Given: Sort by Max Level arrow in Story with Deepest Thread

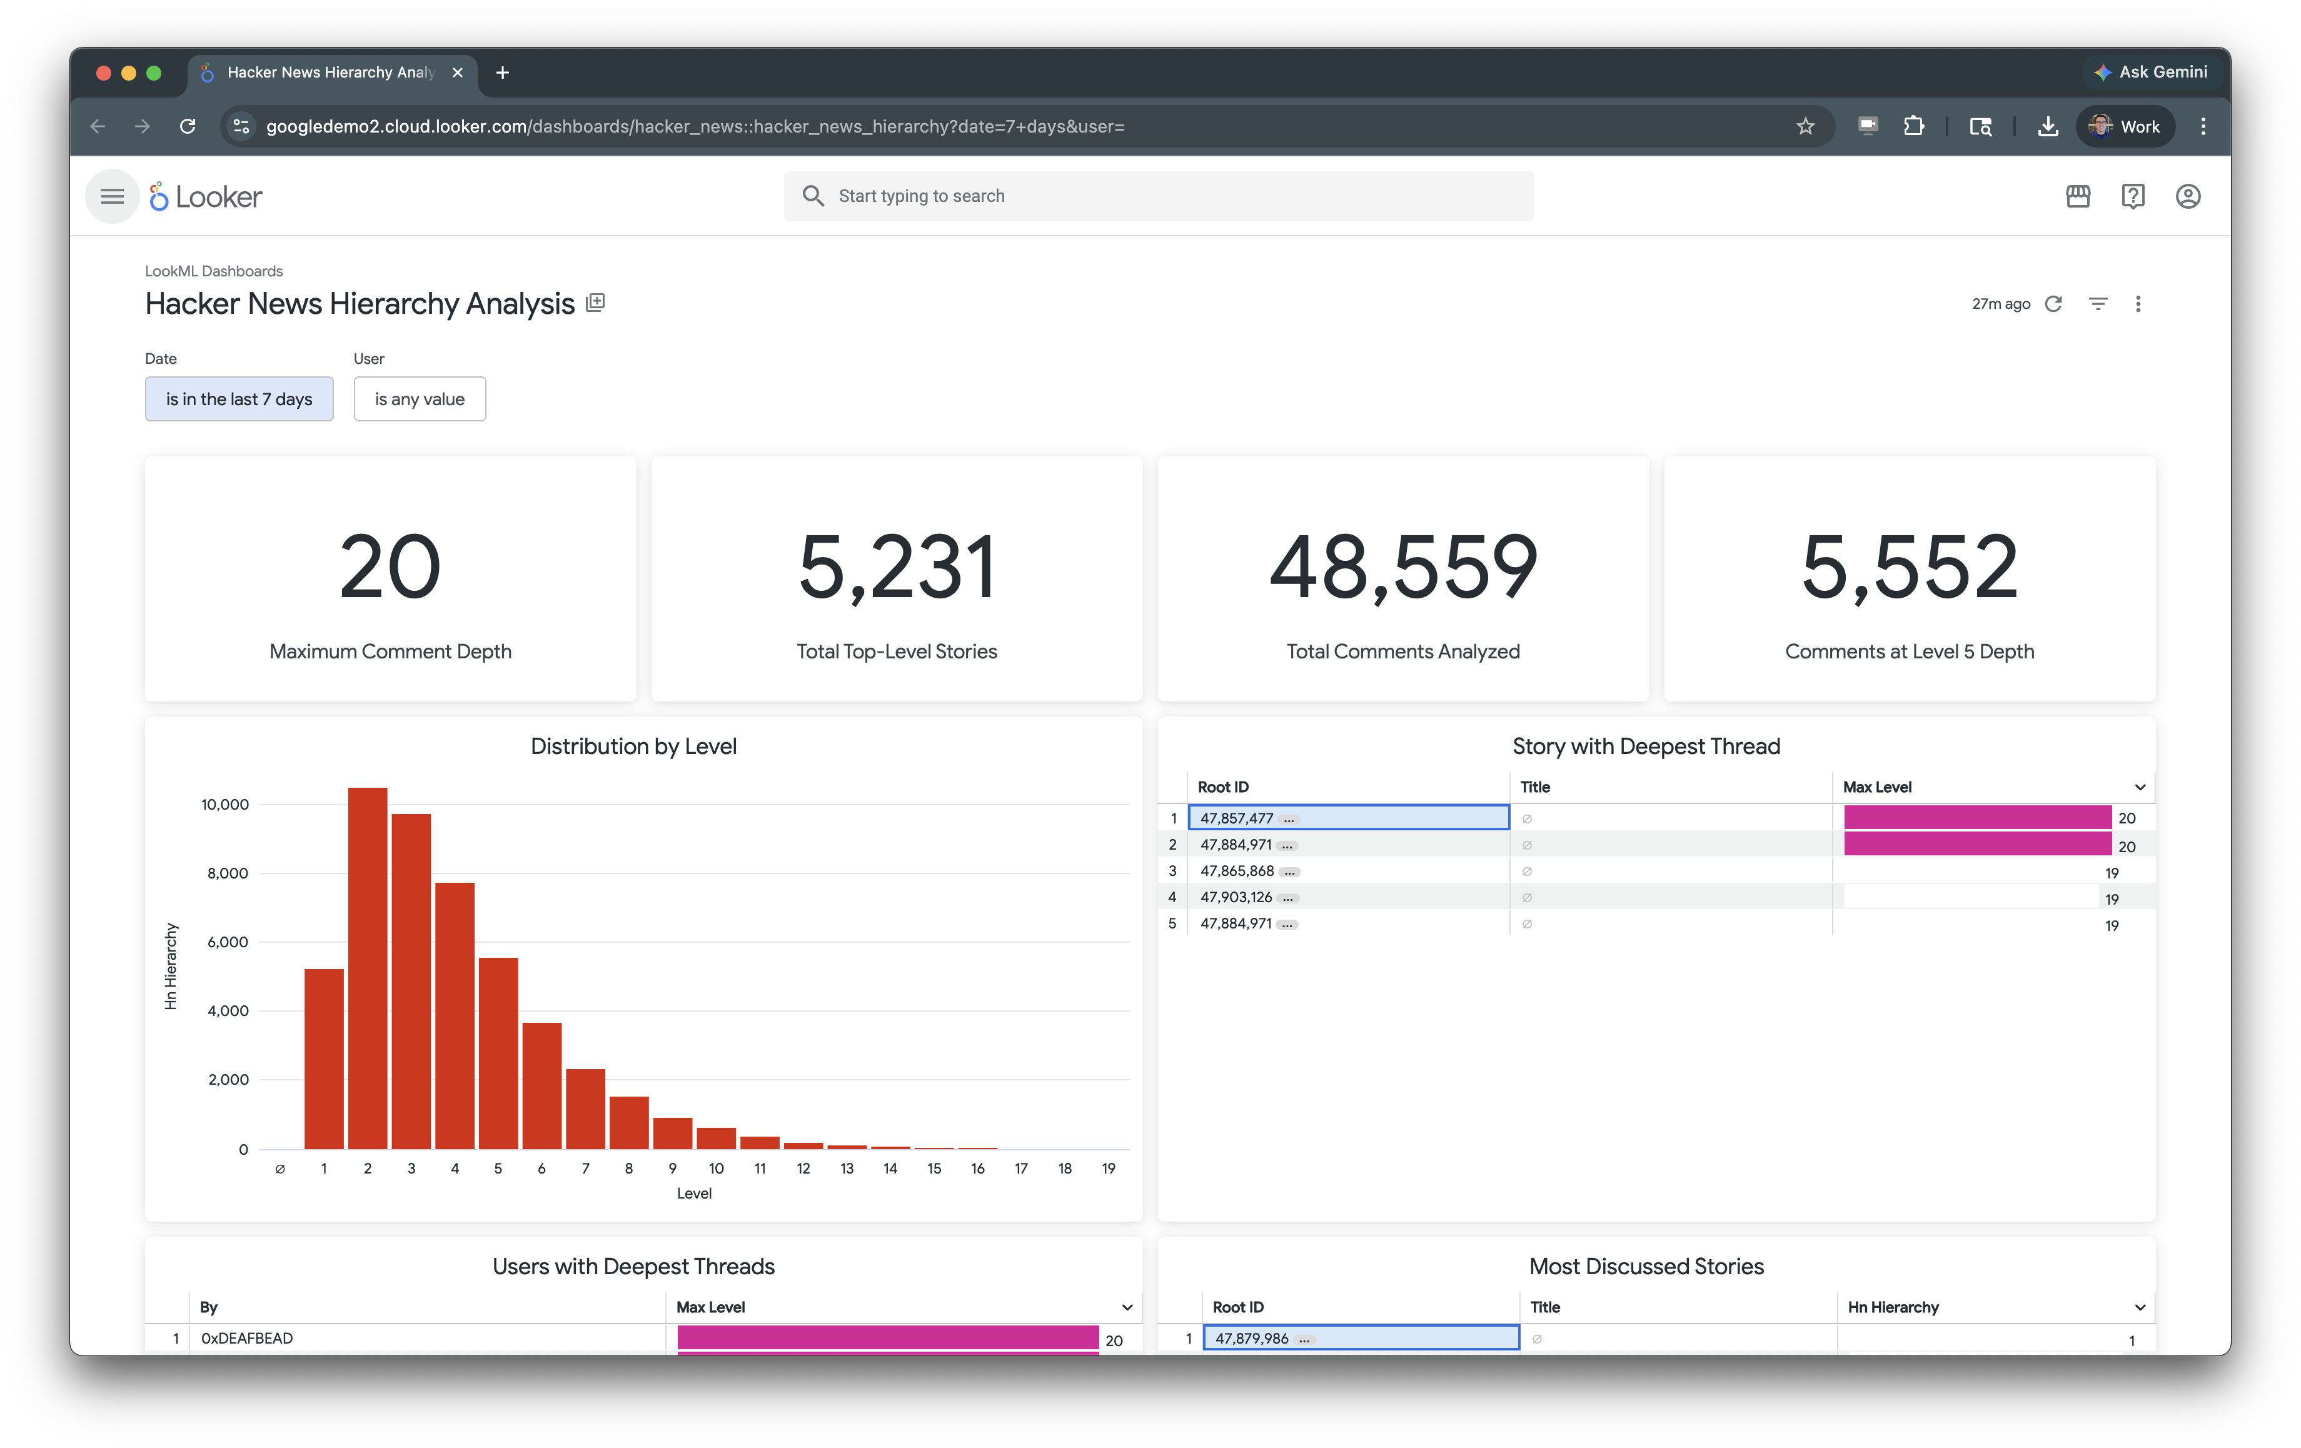Looking at the screenshot, I should tap(2140, 787).
